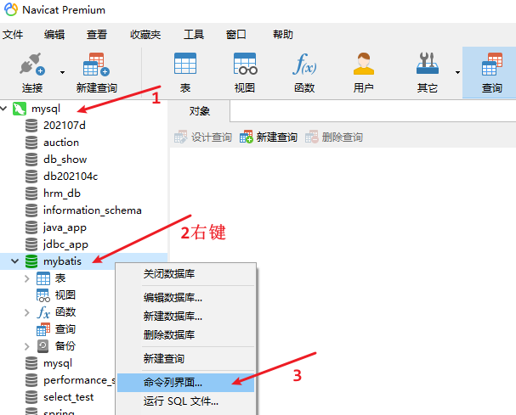Open the View (视图) toolbar icon
Screen dimensions: 516x415
[x=245, y=64]
